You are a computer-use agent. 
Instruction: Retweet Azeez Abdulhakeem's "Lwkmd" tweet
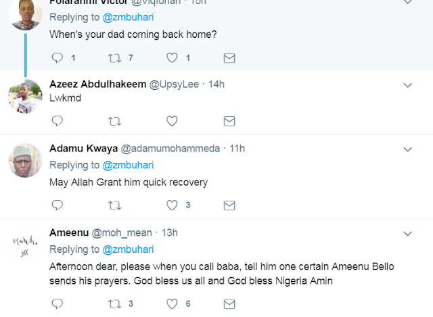[x=114, y=121]
